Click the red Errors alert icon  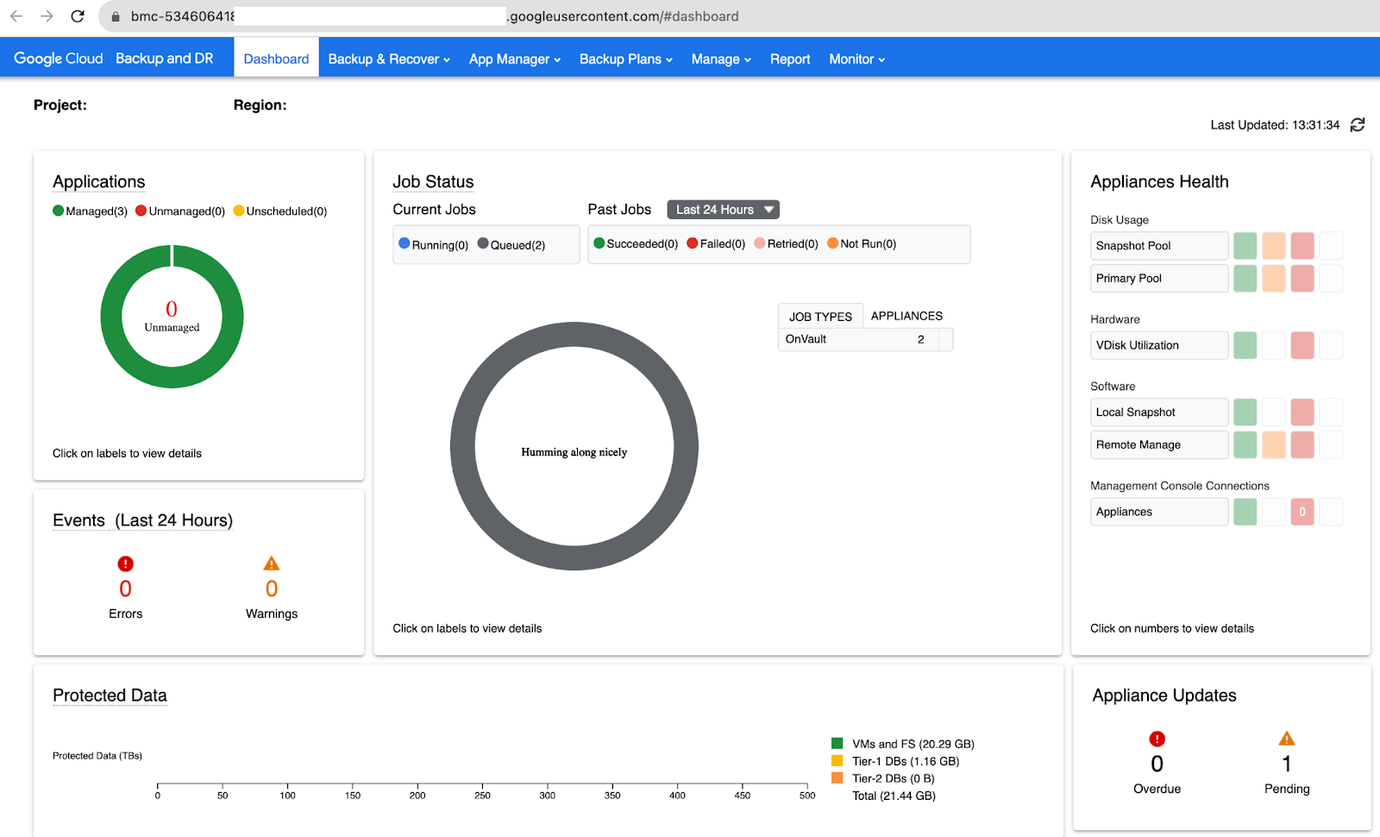125,564
